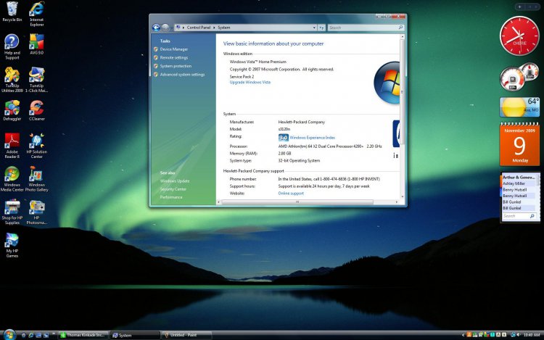Viewport: 544px width, 340px height.
Task: Open the HP Photosmart desktop shortcut
Action: 36,212
